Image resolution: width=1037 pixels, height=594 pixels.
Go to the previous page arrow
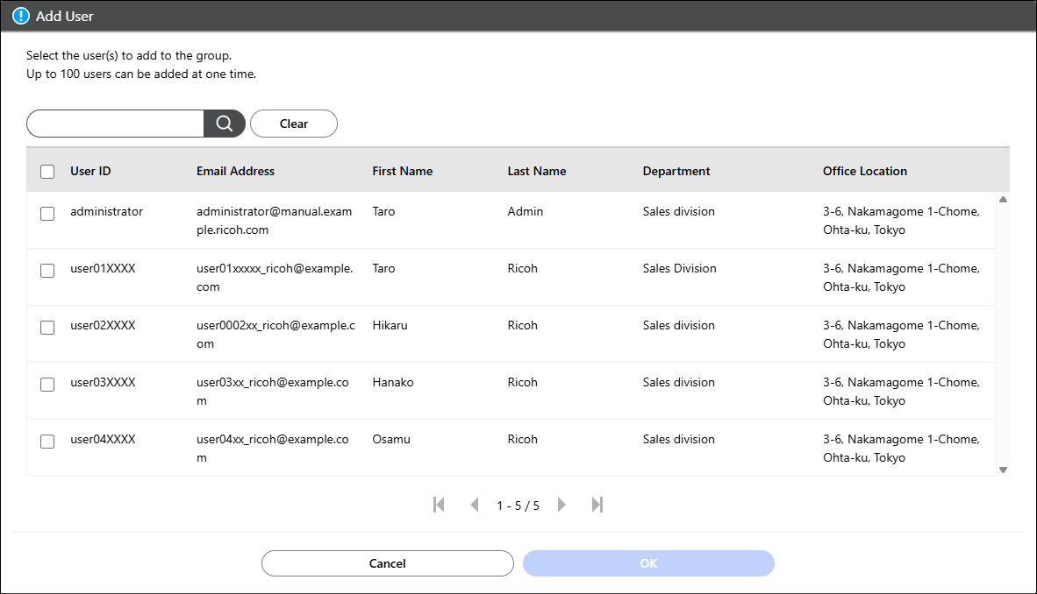click(475, 505)
